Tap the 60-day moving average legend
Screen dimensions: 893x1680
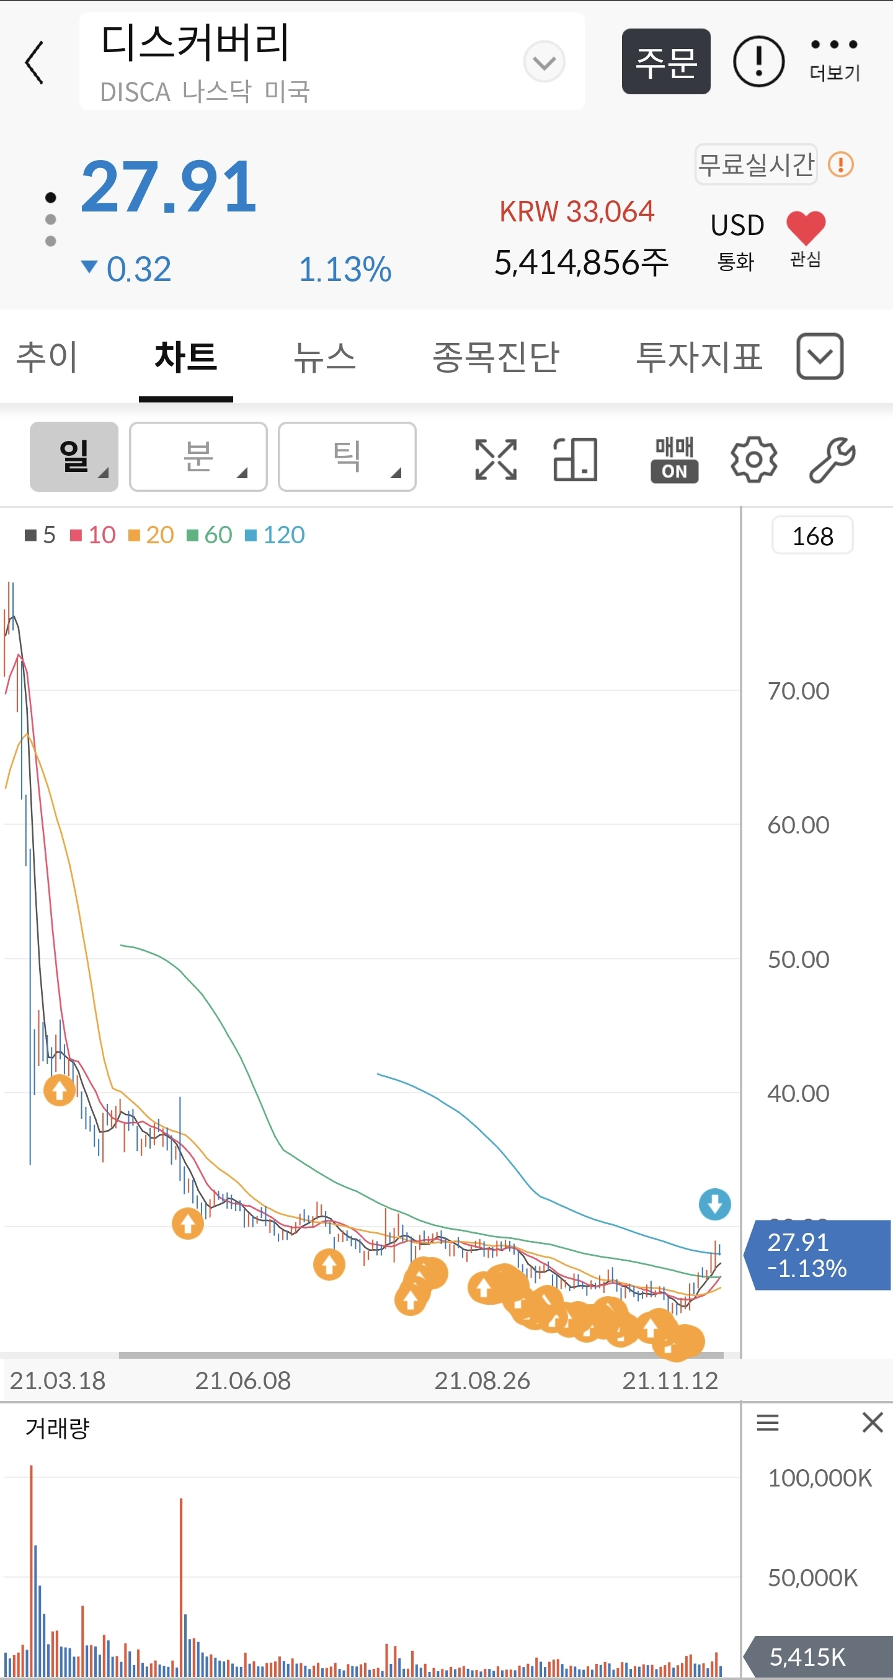pyautogui.click(x=210, y=535)
